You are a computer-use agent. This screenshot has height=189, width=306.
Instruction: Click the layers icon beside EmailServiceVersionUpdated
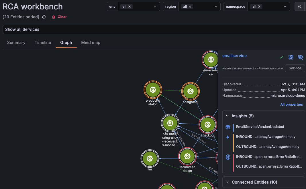(227, 127)
